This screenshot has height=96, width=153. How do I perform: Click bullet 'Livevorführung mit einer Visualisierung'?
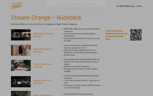click(80, 35)
